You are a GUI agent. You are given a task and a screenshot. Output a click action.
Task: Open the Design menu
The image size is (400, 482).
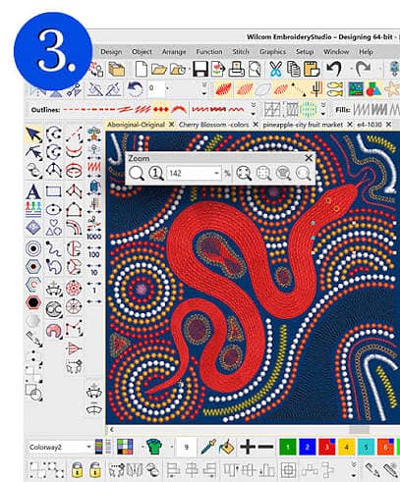coord(111,52)
